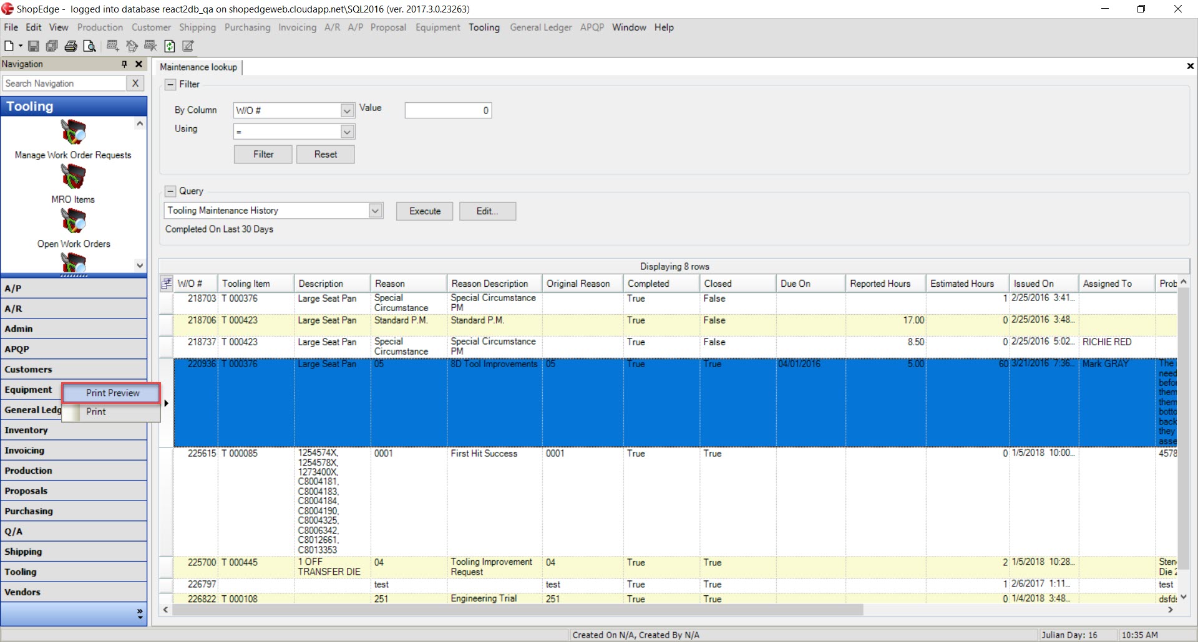Click the horizontal grid scrollbar thumb
This screenshot has width=1198, height=642.
tap(518, 610)
